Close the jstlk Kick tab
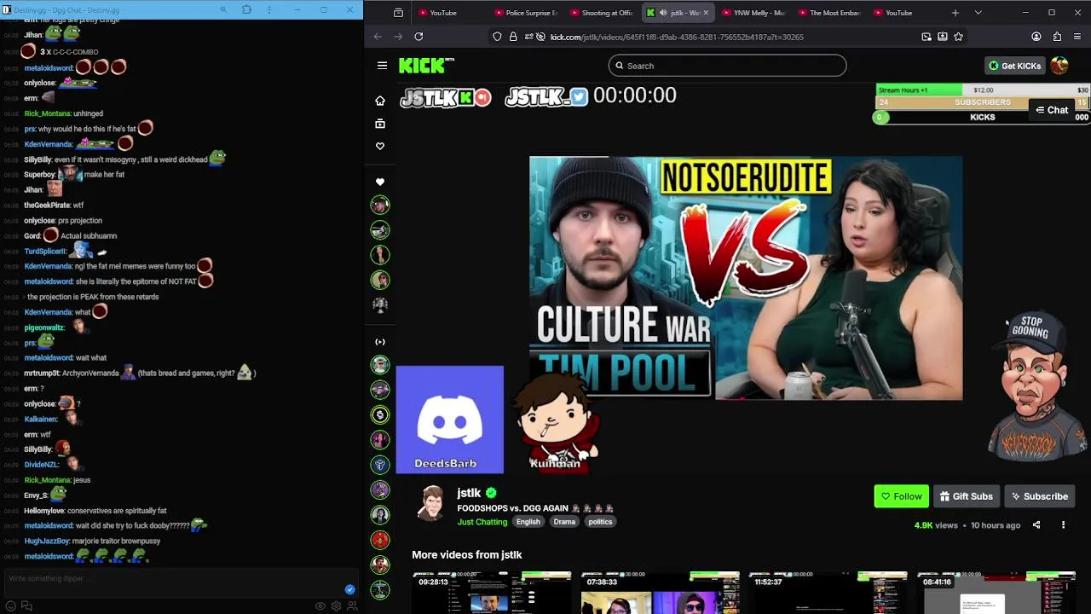 tap(706, 13)
